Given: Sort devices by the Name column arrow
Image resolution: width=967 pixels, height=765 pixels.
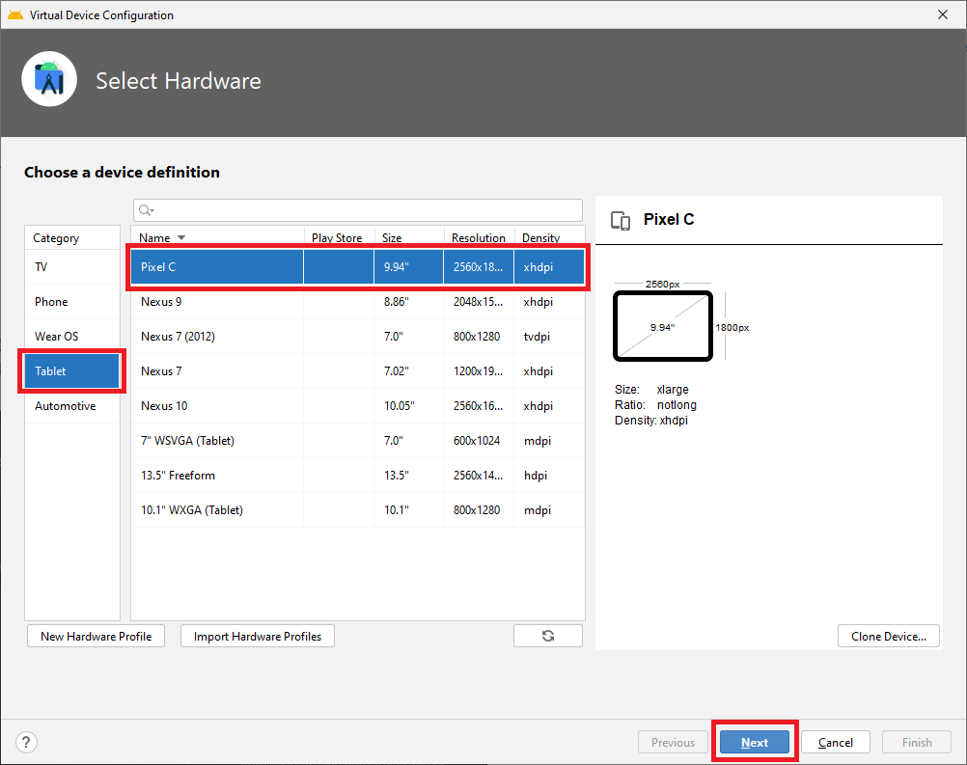Looking at the screenshot, I should pos(181,238).
